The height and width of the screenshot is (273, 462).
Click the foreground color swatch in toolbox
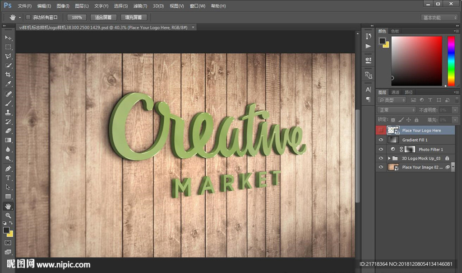tap(6, 230)
